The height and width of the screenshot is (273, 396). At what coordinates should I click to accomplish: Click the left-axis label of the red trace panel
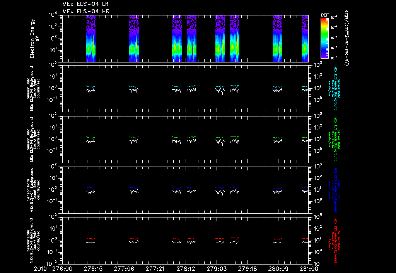point(33,241)
